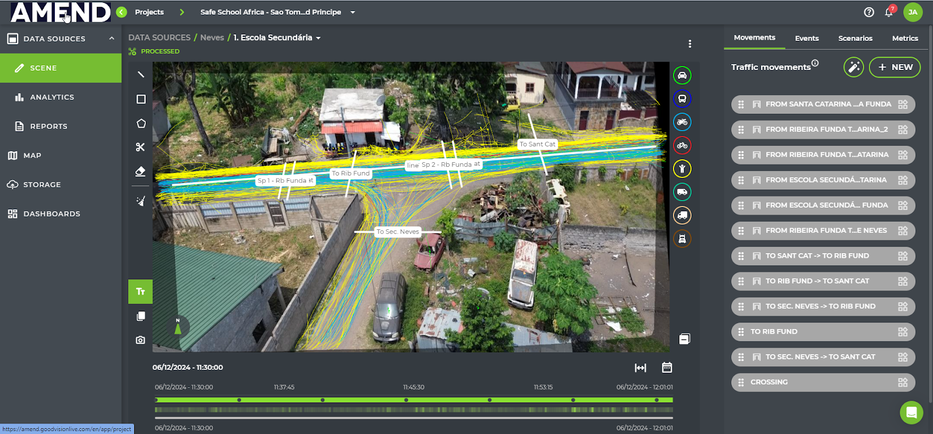The width and height of the screenshot is (933, 434).
Task: Select the scissors cut tool
Action: (141, 148)
